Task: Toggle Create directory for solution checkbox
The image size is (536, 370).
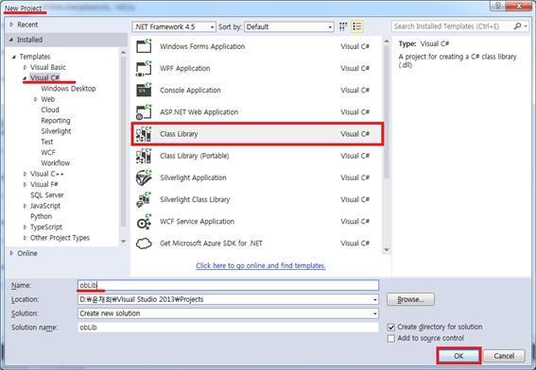Action: point(391,328)
